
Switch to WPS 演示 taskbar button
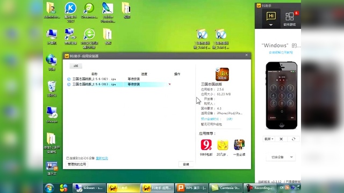(191, 188)
